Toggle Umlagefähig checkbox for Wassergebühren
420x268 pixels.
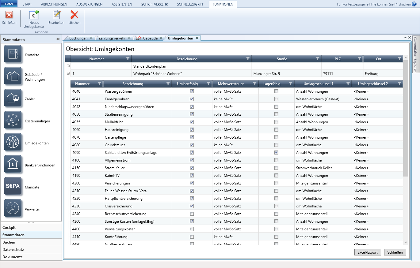point(192,91)
